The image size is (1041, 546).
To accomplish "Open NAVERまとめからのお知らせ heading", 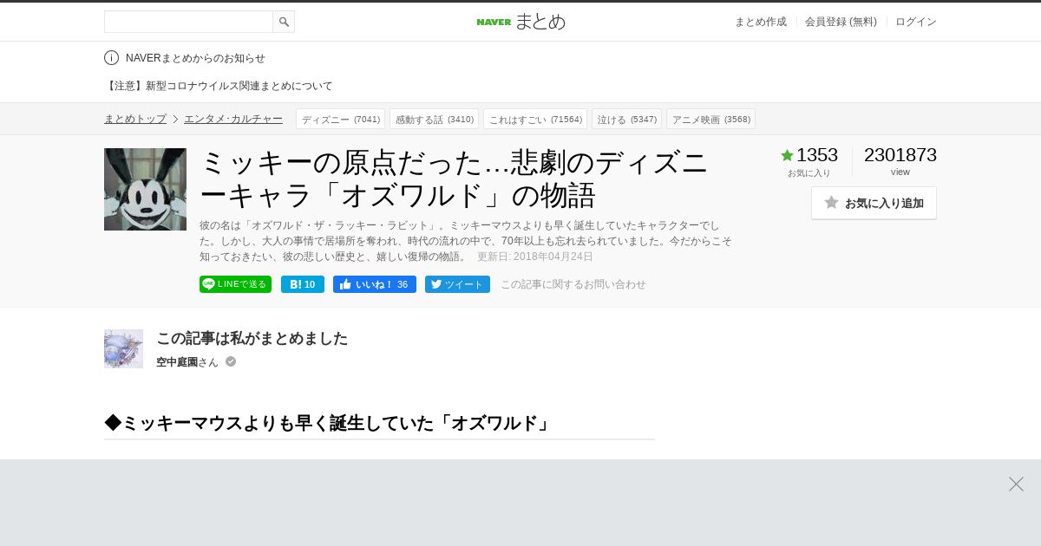I will click(195, 58).
